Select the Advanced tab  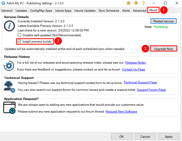139,11
